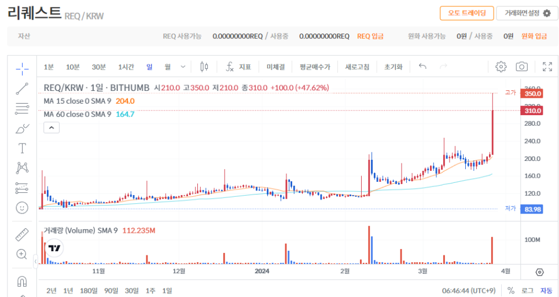
Task: Collapse the indicator legend with chevron
Action: pyautogui.click(x=52, y=127)
